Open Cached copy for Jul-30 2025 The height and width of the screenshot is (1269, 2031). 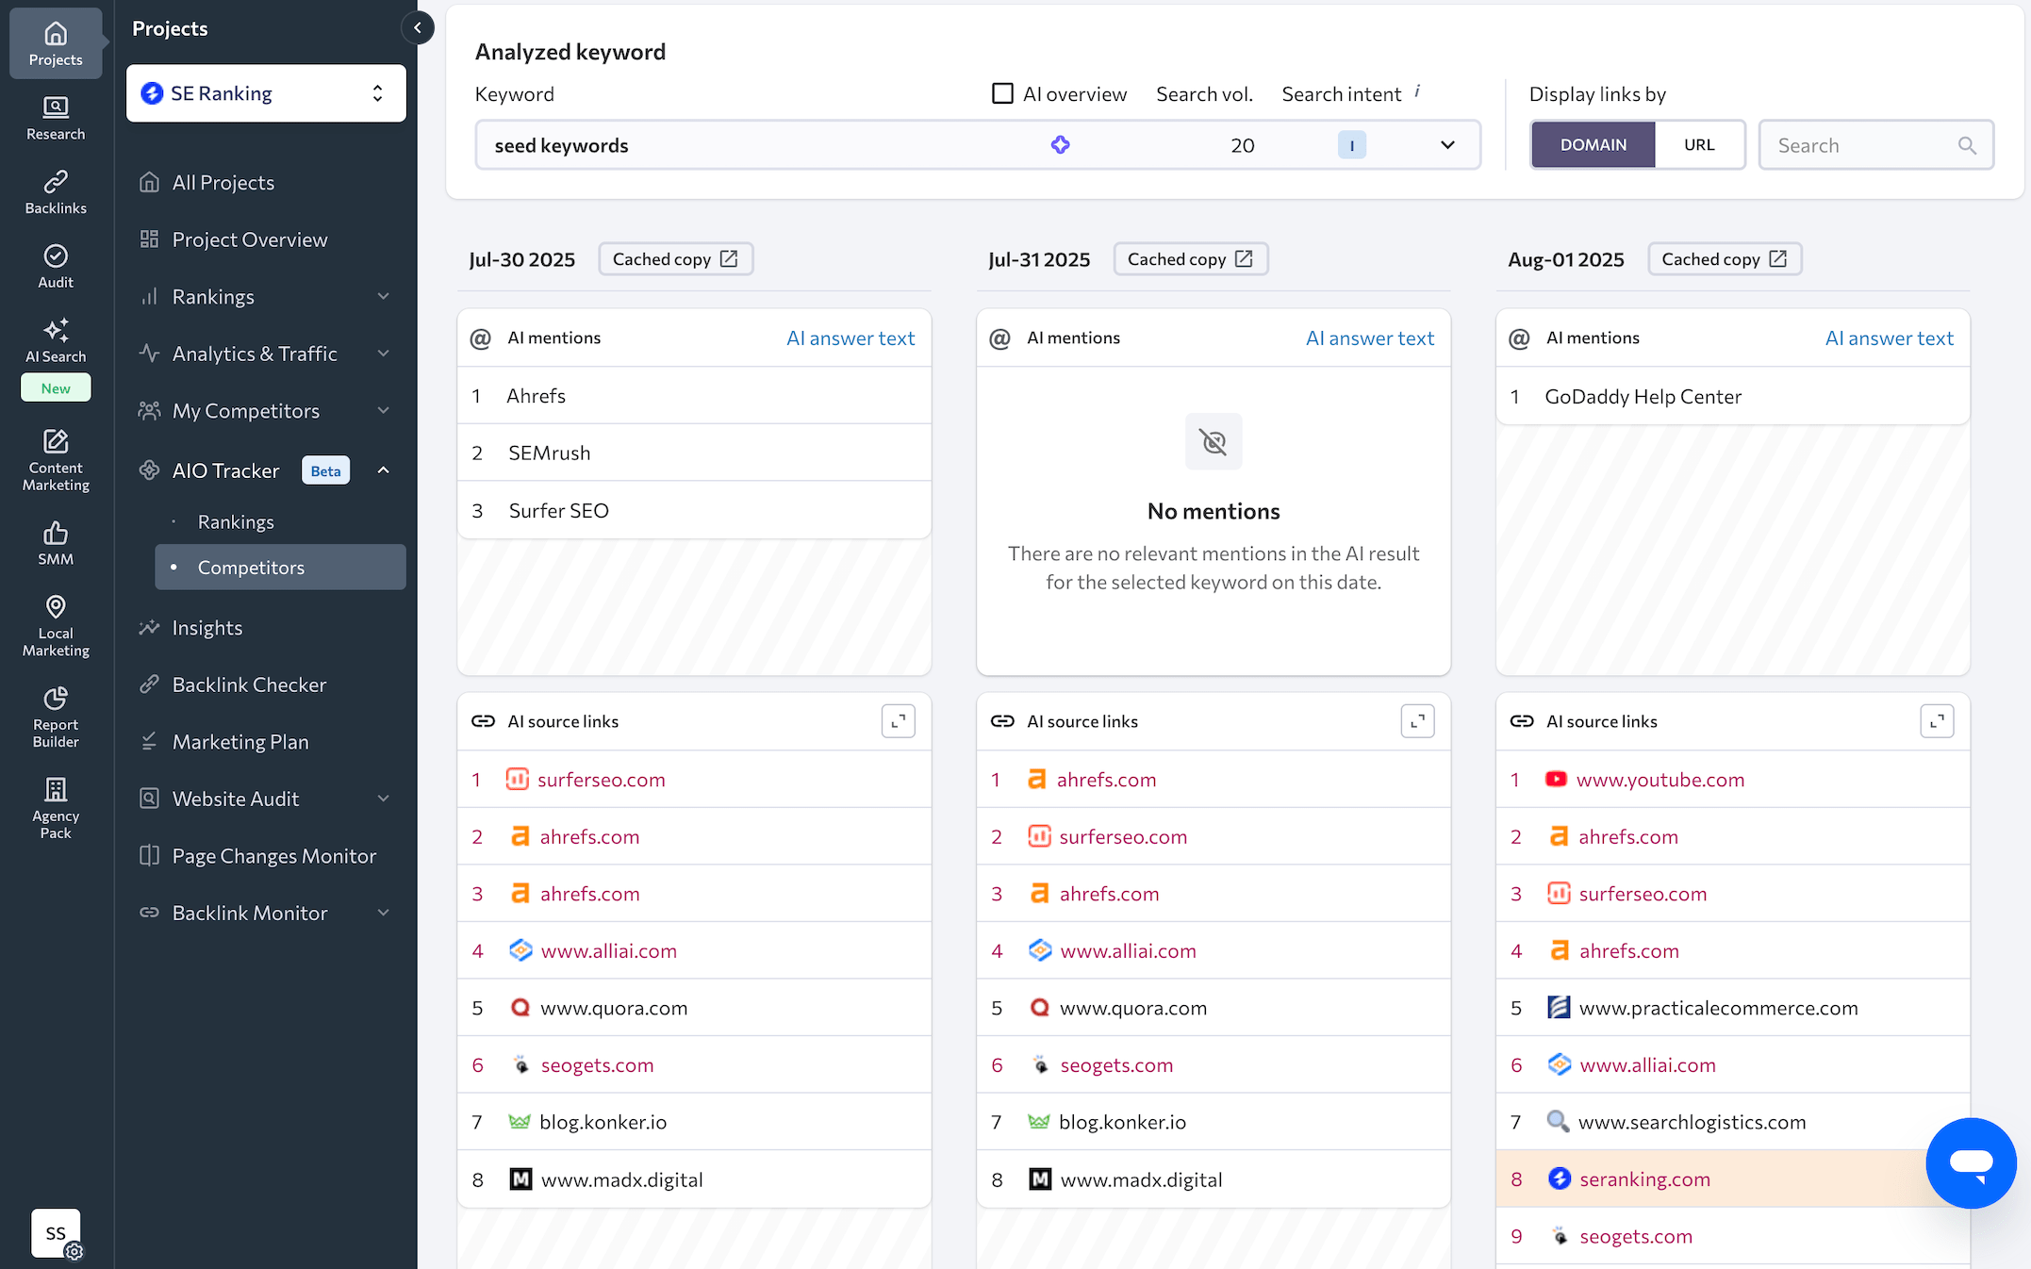(x=675, y=258)
